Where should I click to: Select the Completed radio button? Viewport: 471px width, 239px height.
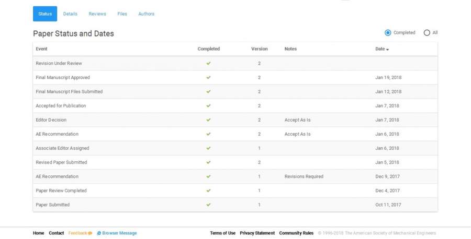[x=388, y=33]
